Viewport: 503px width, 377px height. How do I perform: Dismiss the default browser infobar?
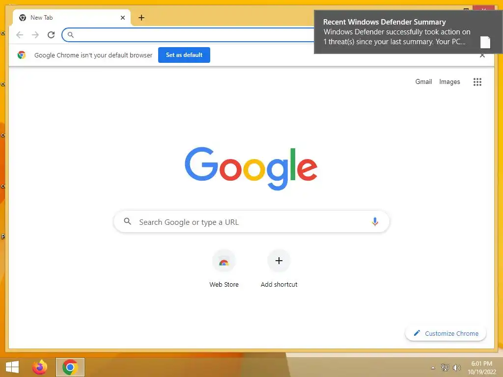pos(482,55)
